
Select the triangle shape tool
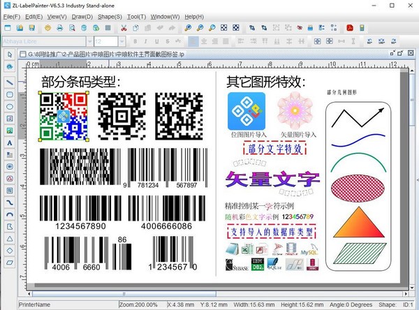[10, 239]
